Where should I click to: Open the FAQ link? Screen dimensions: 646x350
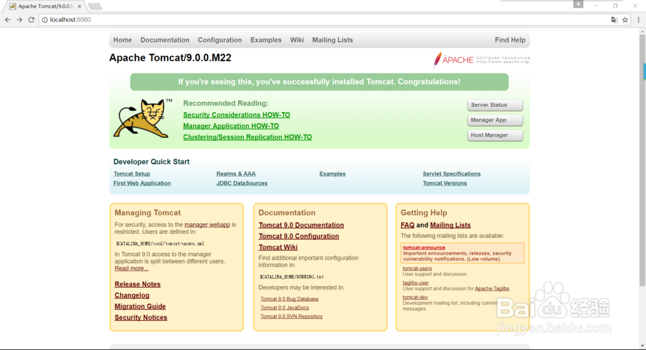pyautogui.click(x=408, y=225)
